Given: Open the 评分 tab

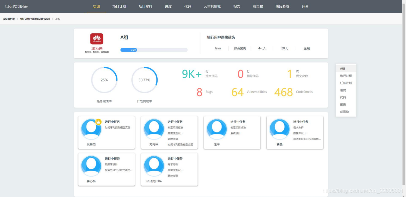Looking at the screenshot, I should tap(304, 6).
